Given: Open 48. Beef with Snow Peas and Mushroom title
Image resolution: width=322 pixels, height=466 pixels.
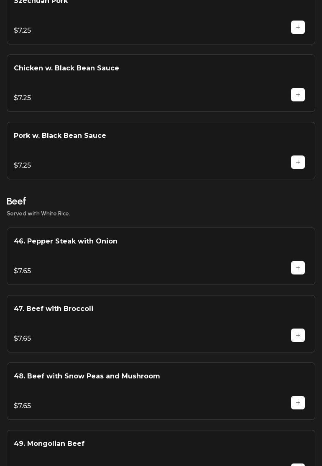Looking at the screenshot, I should 87,376.
